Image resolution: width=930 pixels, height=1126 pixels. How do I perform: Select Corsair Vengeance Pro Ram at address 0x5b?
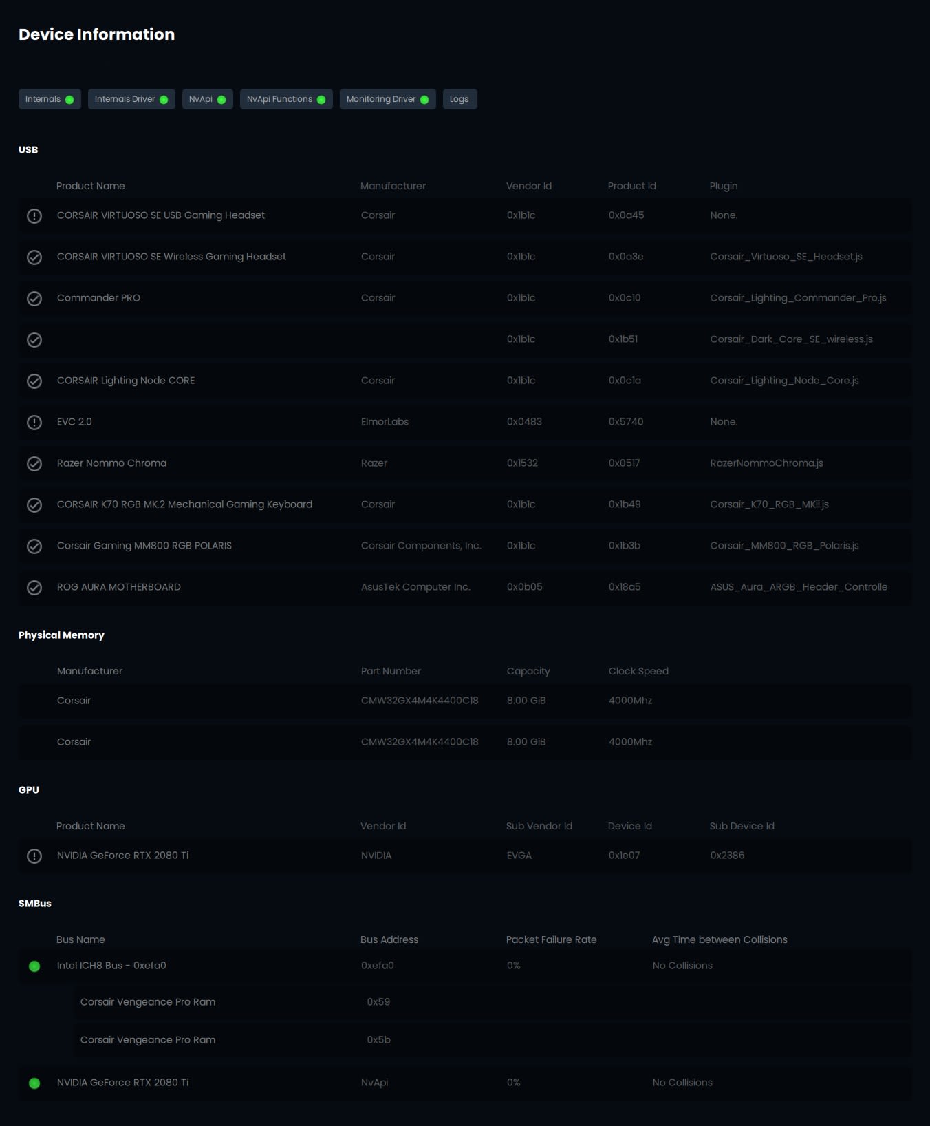coord(148,1040)
